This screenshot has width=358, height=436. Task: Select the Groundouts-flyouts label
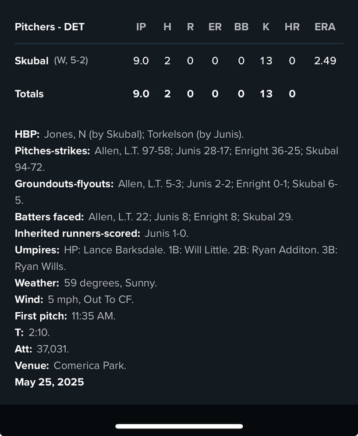[64, 184]
